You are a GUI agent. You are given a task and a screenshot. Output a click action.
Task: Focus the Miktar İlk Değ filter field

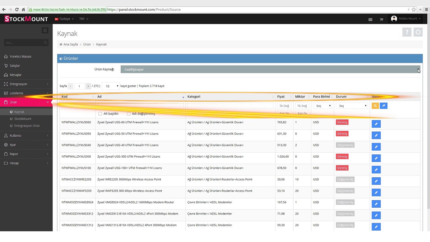click(302, 106)
